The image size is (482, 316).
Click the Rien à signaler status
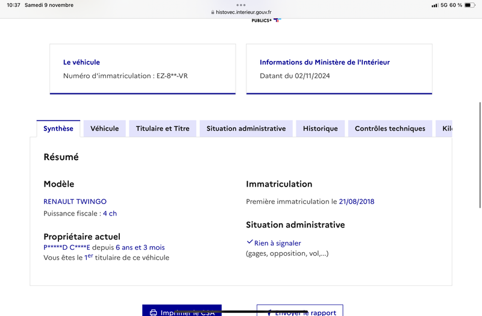[277, 243]
